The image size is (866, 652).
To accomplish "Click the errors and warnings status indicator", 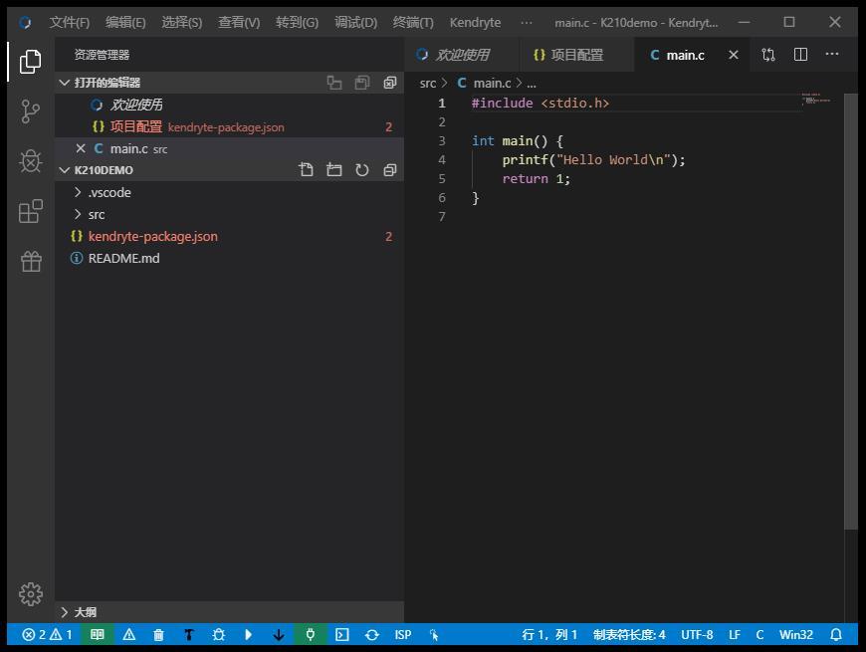I will [x=47, y=635].
